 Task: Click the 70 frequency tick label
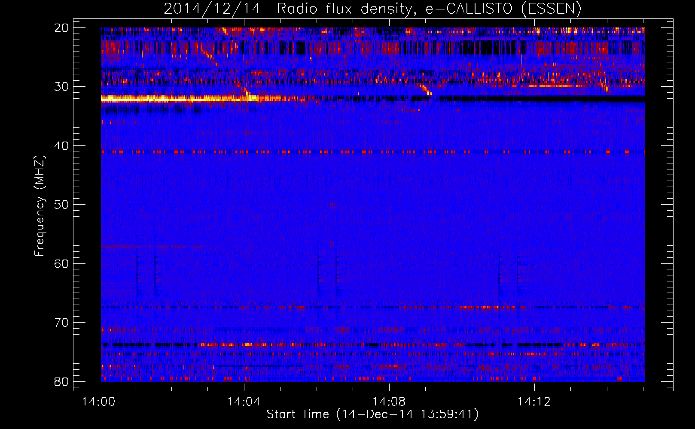click(x=61, y=323)
